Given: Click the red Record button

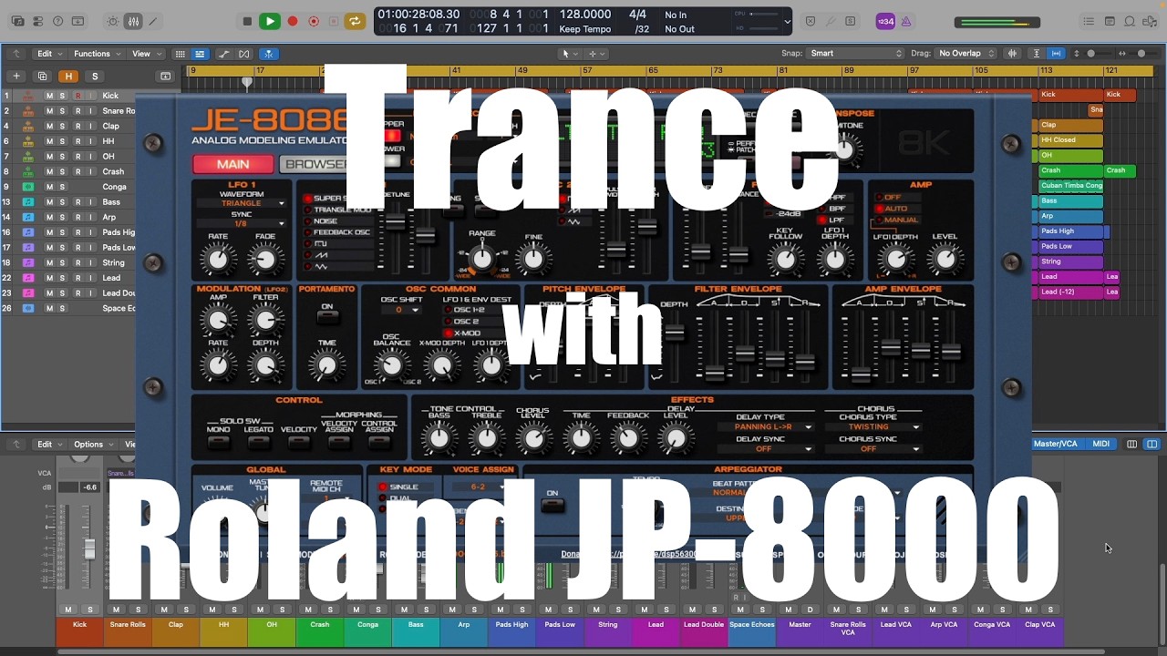Looking at the screenshot, I should [x=293, y=21].
